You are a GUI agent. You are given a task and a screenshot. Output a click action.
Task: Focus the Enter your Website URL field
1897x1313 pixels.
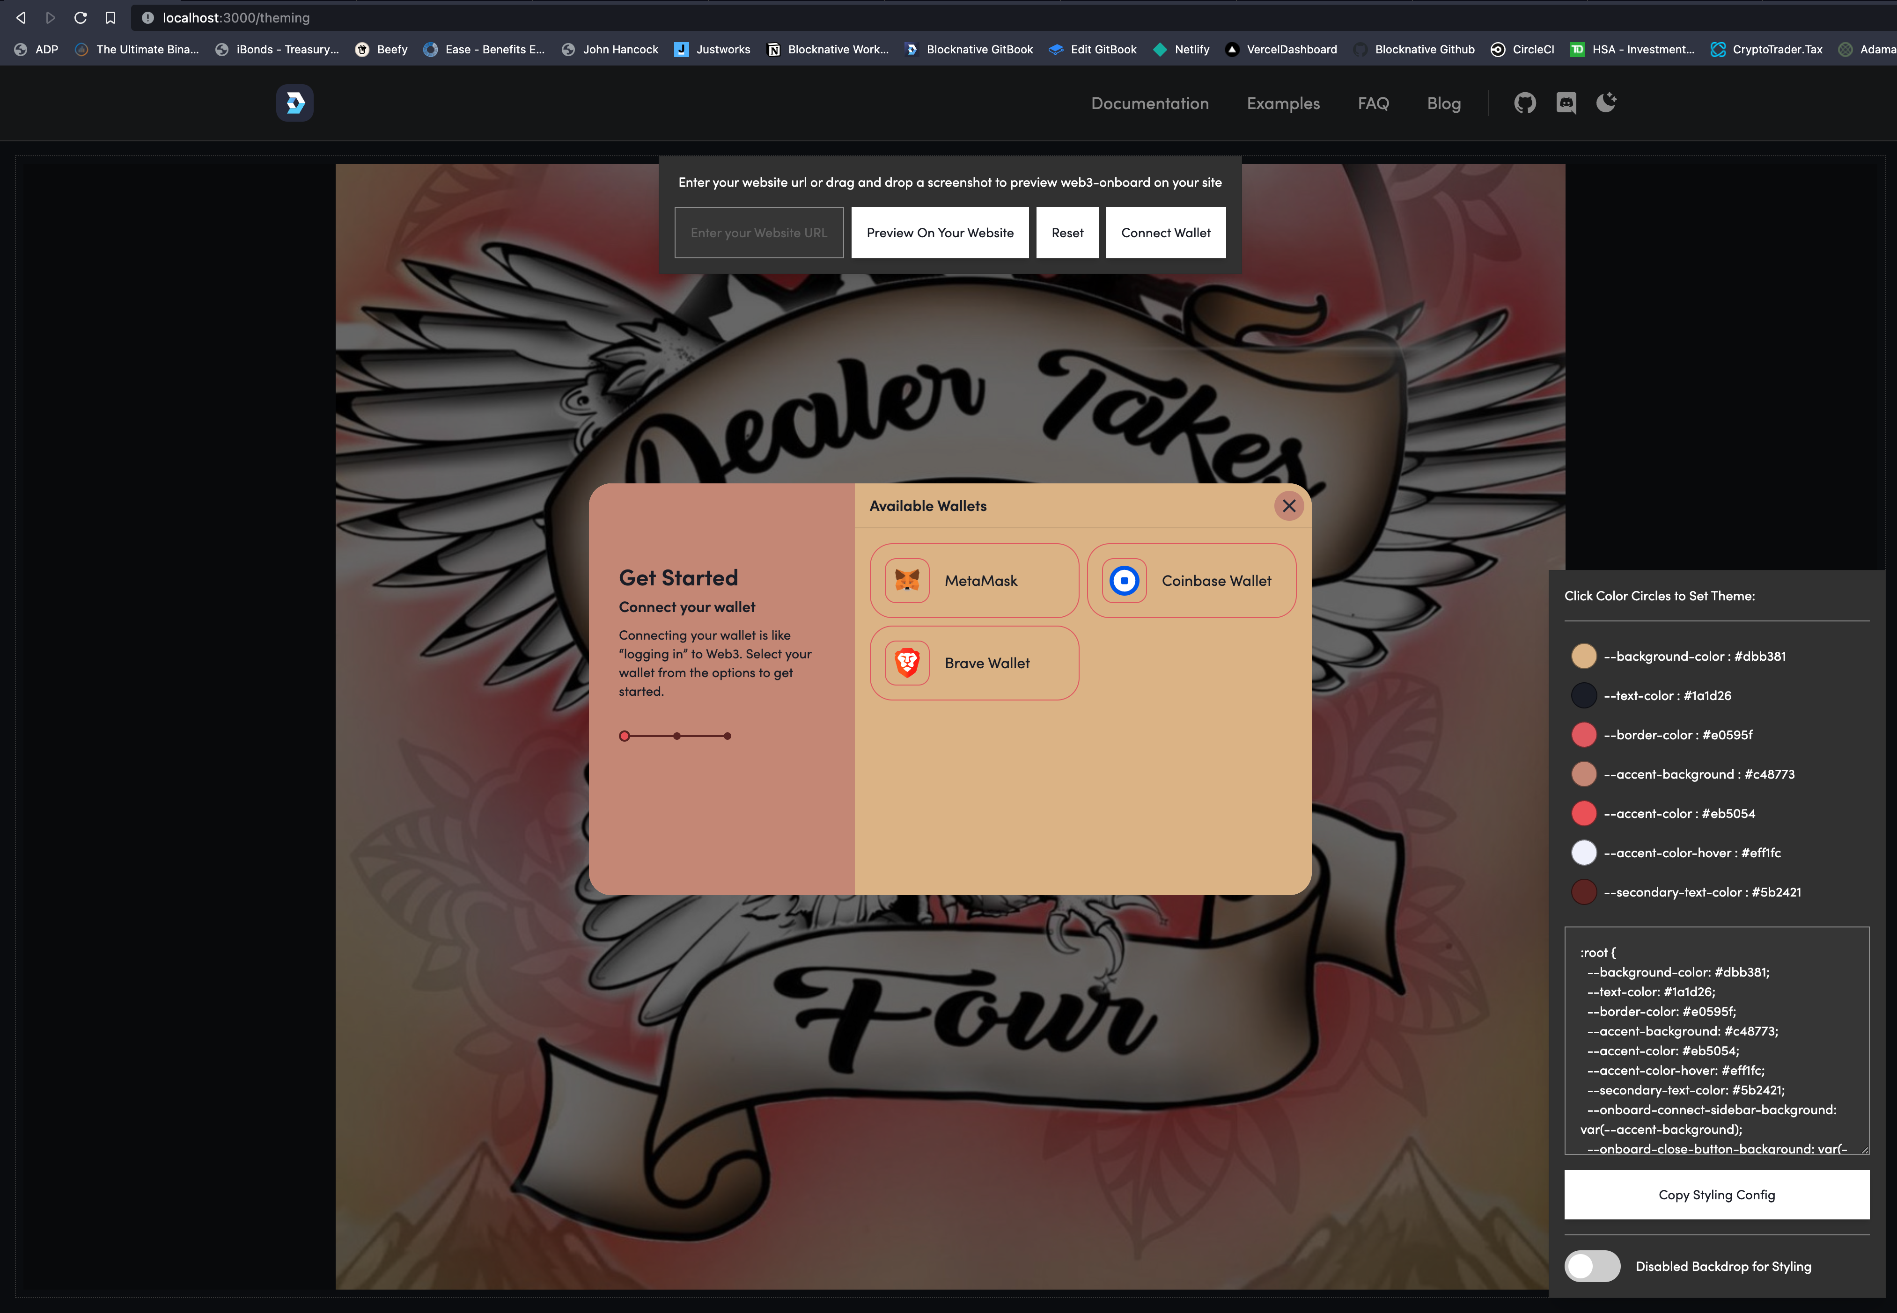tap(759, 233)
